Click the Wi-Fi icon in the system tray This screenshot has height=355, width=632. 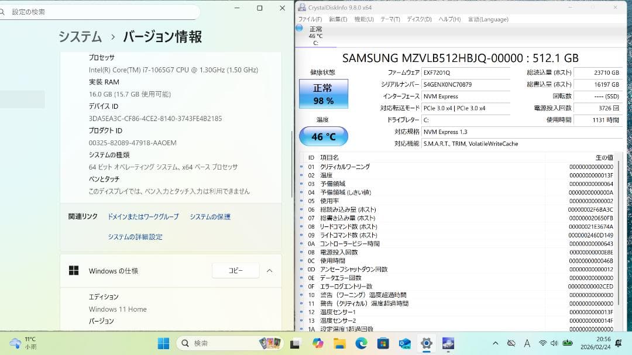[542, 343]
